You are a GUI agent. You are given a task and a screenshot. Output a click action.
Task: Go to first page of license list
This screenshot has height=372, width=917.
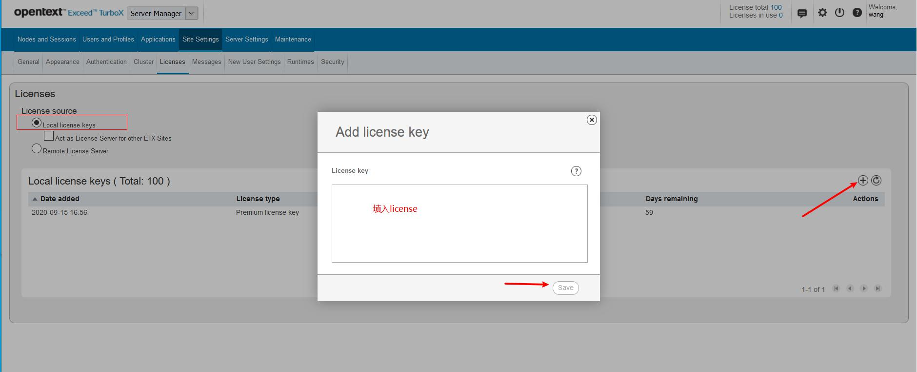(836, 289)
